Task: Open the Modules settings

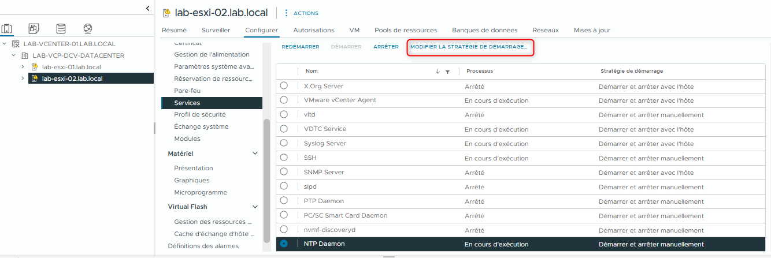Action: [187, 139]
